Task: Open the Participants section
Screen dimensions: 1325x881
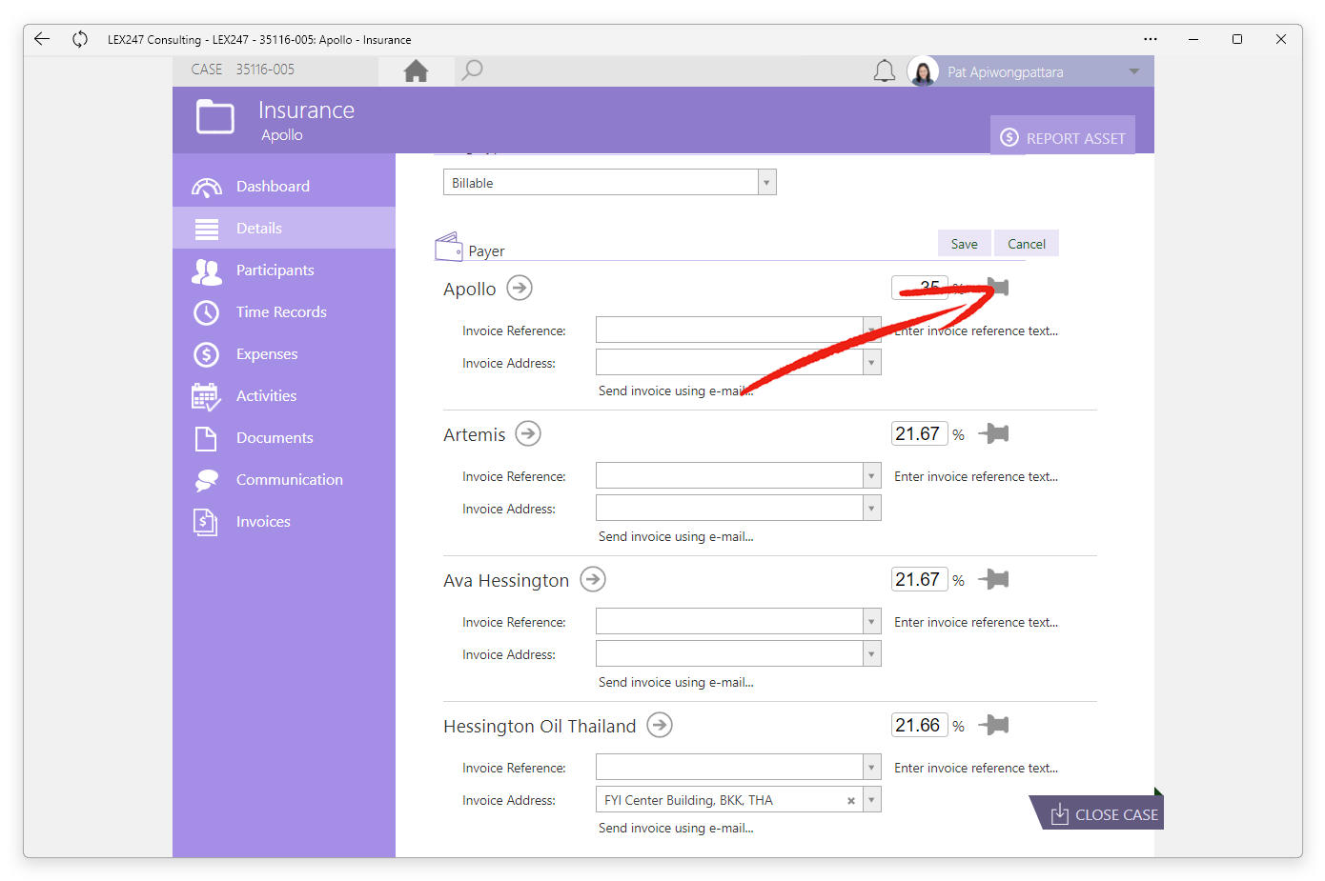Action: coord(284,270)
